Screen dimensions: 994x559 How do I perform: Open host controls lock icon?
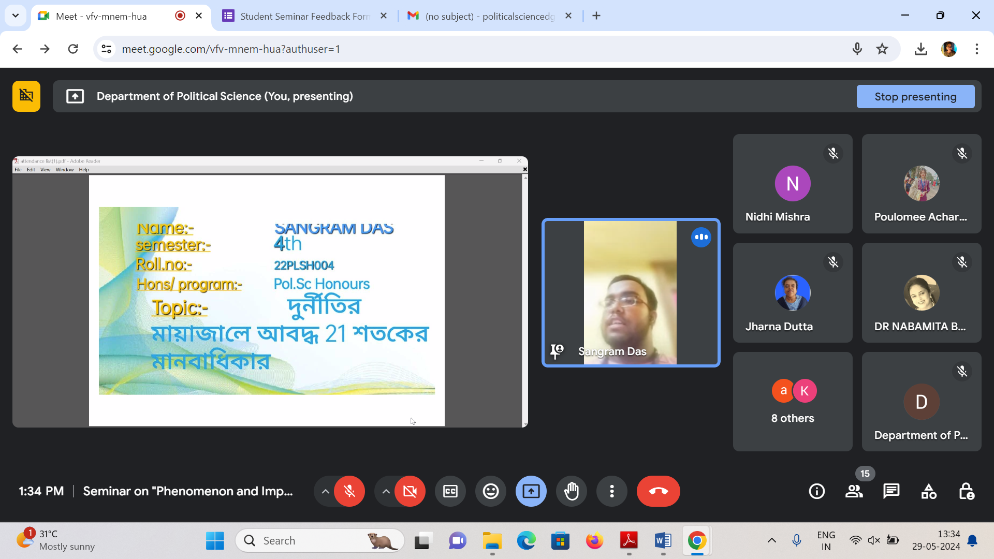pyautogui.click(x=966, y=491)
